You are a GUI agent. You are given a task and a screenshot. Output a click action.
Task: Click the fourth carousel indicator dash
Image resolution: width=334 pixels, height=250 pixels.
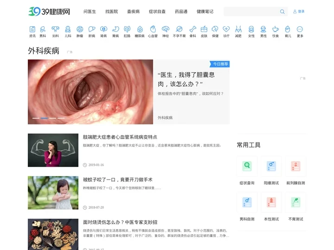[61, 118]
